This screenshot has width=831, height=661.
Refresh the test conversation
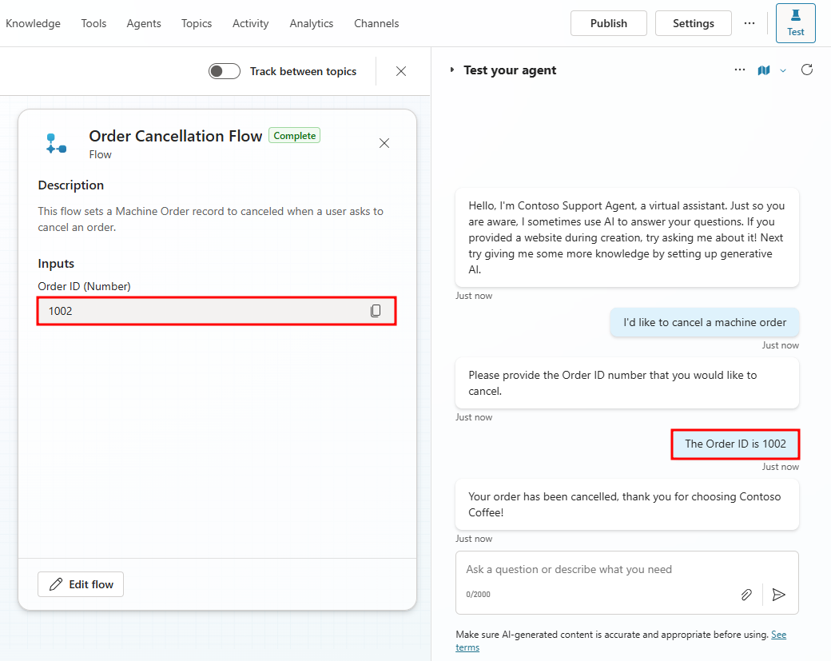(807, 70)
